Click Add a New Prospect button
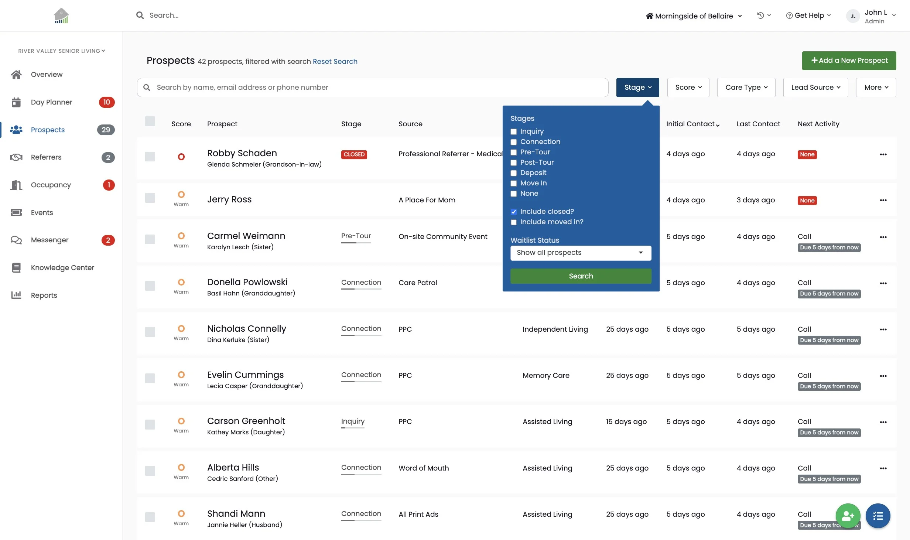The image size is (910, 540). (849, 61)
